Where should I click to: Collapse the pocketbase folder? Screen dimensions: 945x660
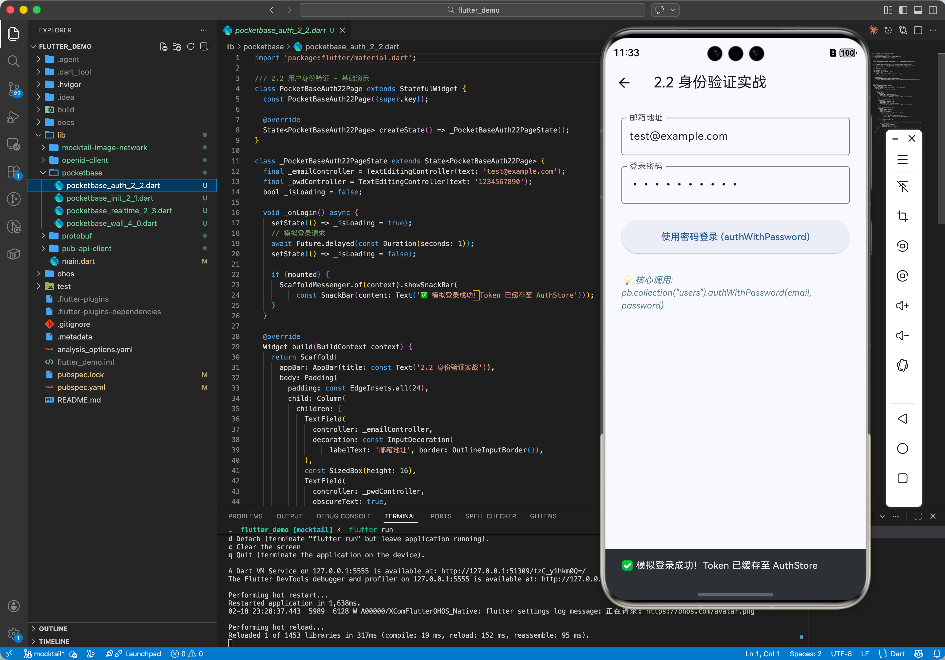(x=81, y=173)
